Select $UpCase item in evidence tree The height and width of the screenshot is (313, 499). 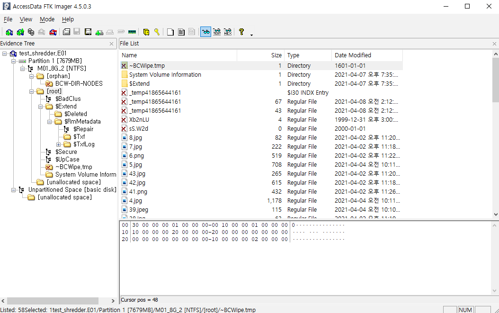click(x=68, y=160)
